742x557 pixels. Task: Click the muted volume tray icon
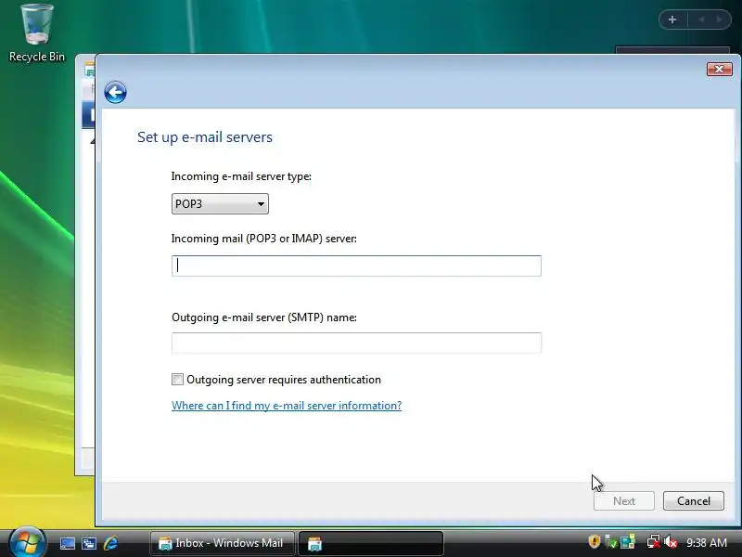point(671,541)
